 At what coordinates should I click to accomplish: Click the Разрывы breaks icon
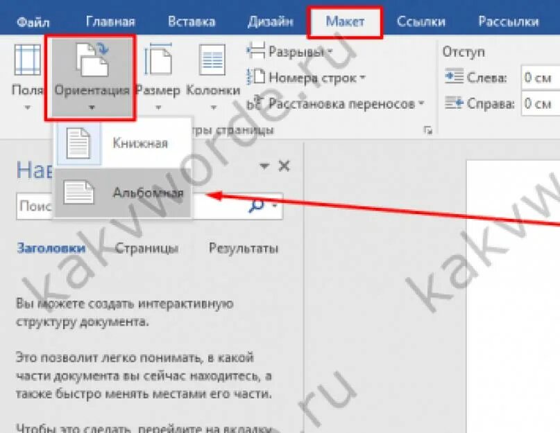pos(256,51)
